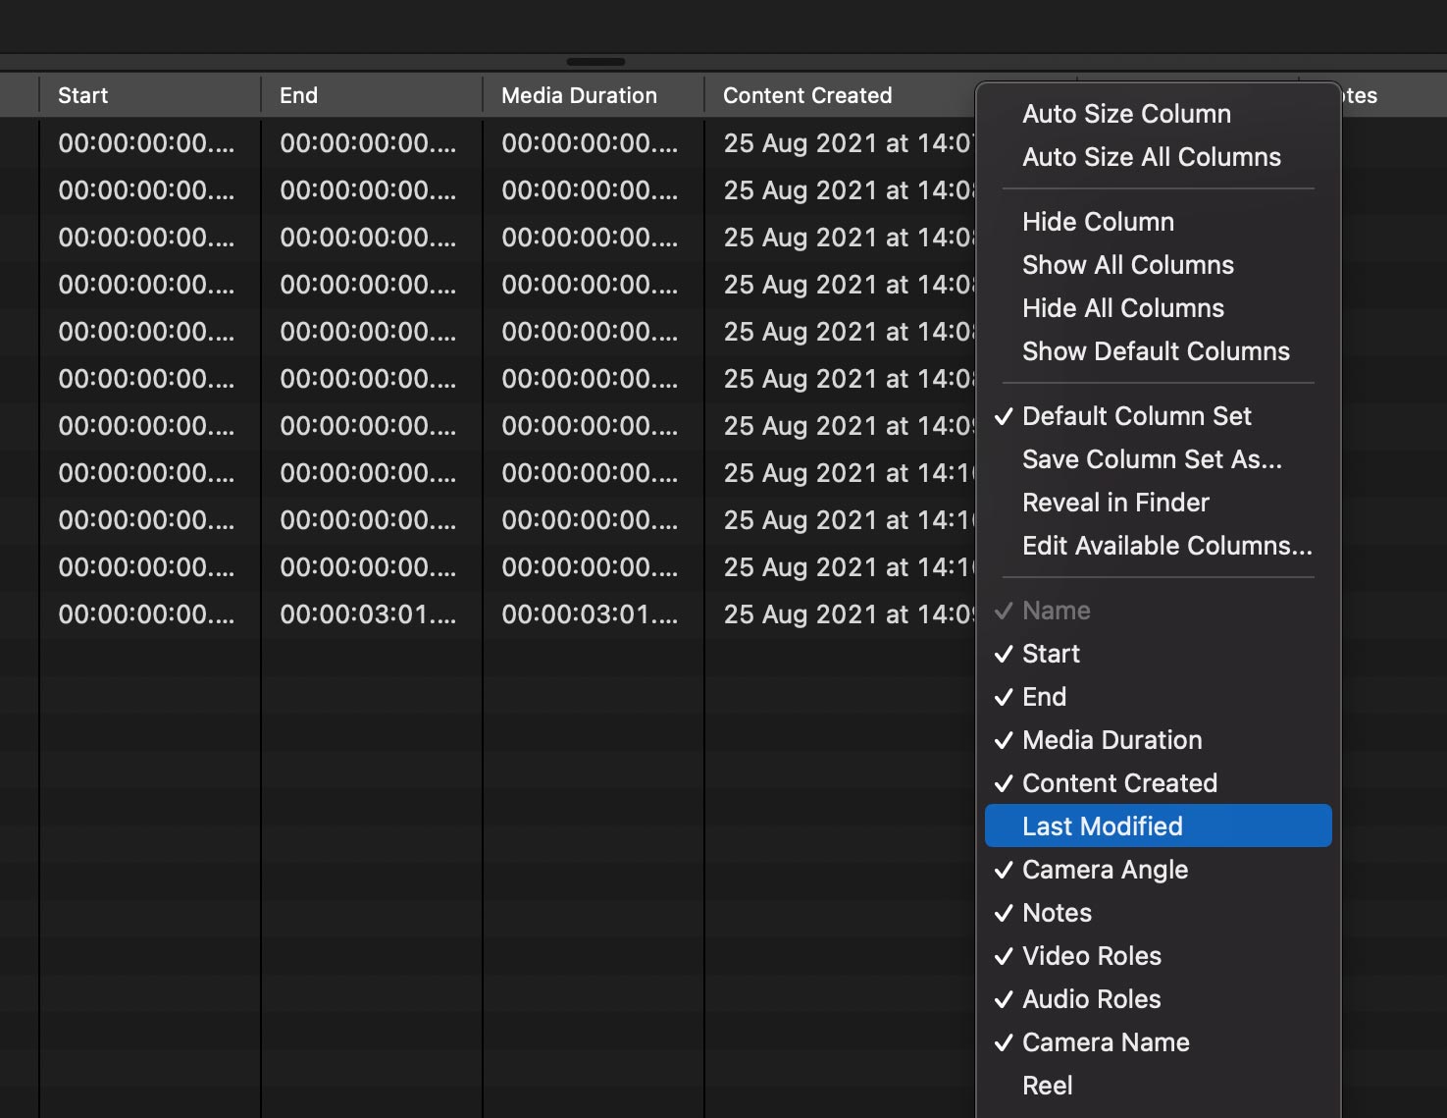Pick the Default Column Set option

pyautogui.click(x=1158, y=416)
